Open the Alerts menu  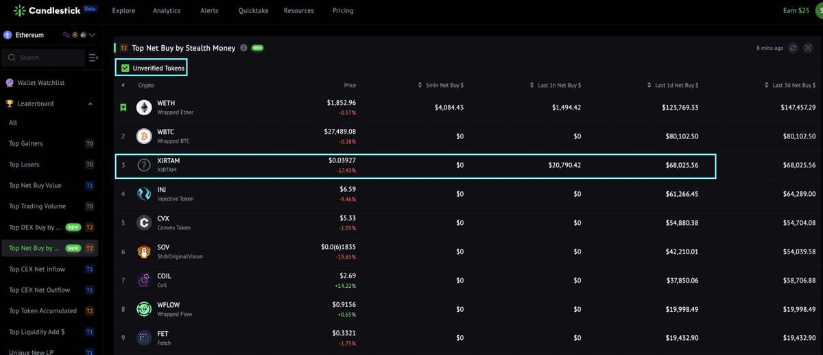point(210,11)
